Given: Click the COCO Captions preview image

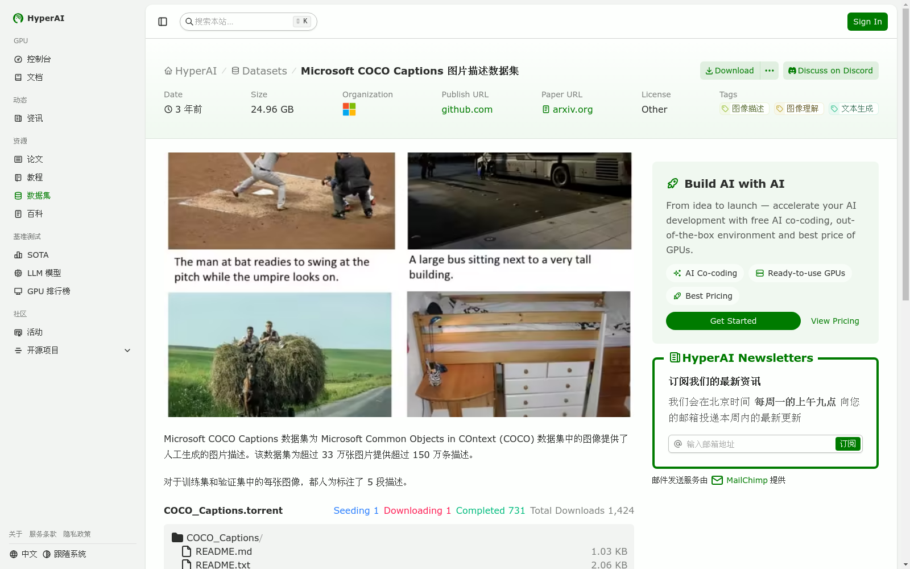Looking at the screenshot, I should [399, 284].
